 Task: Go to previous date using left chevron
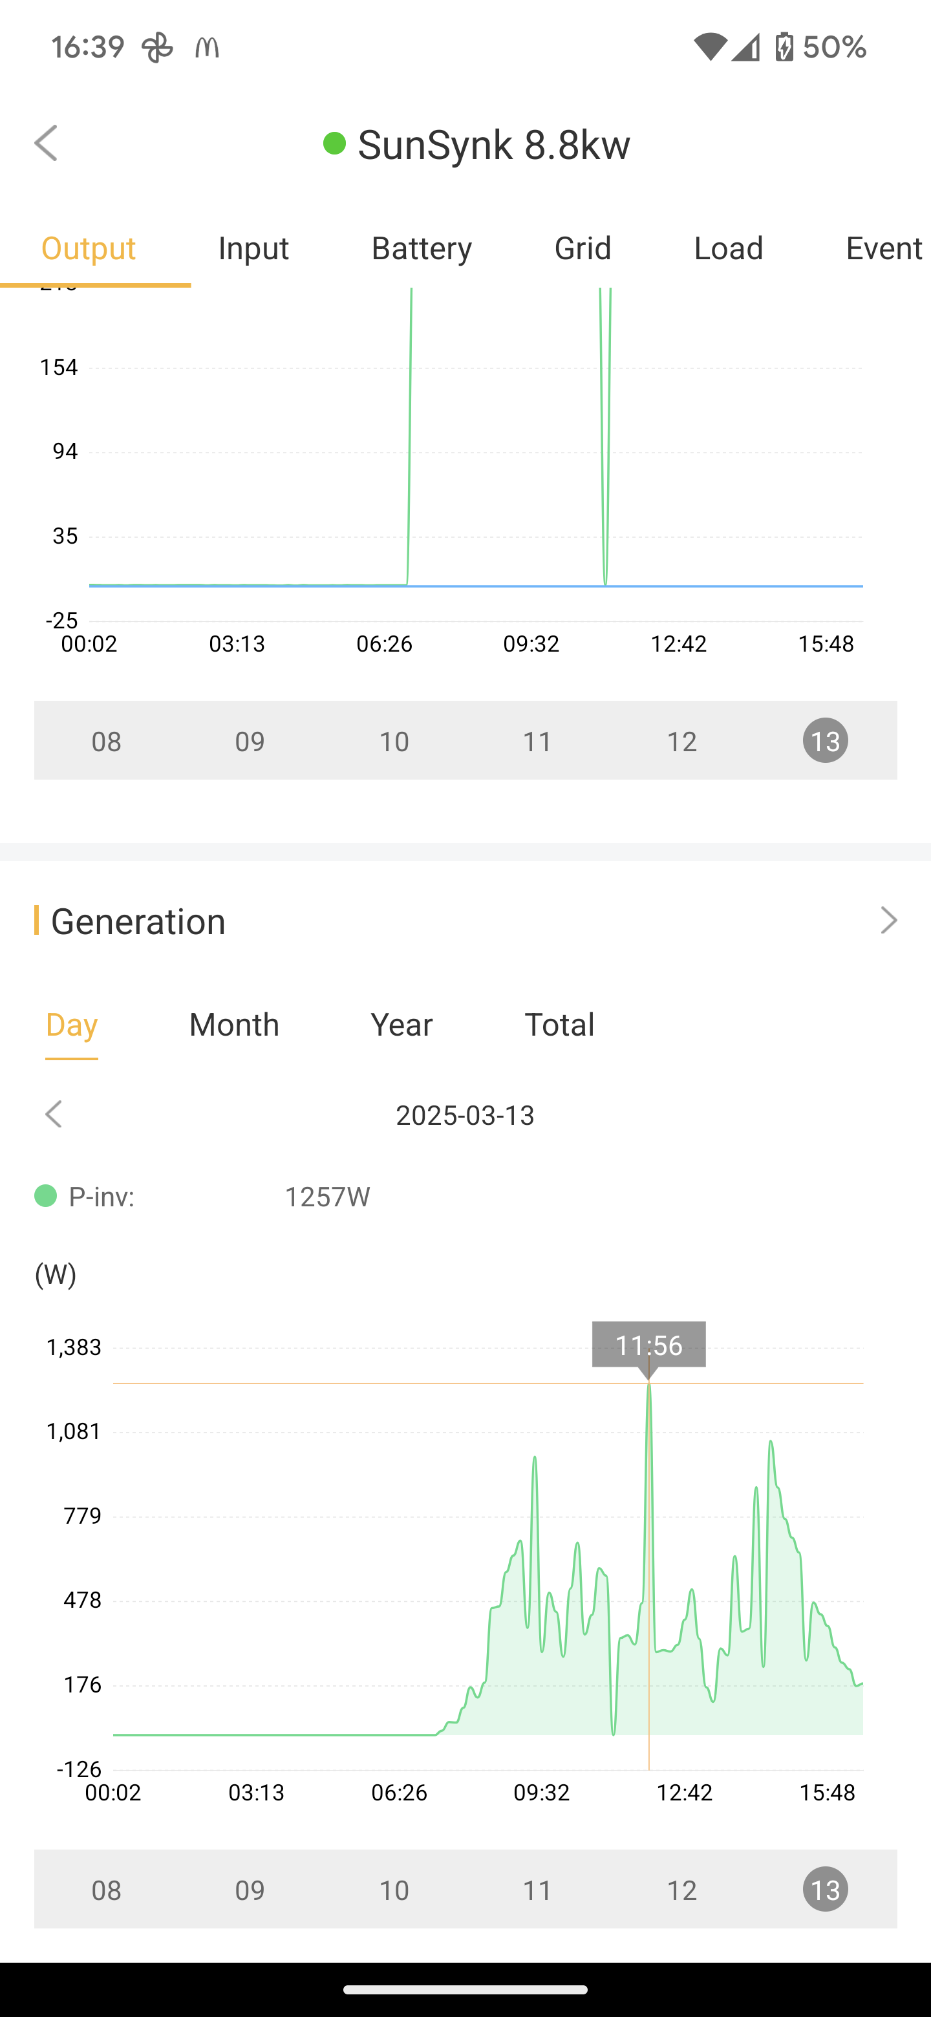point(53,1115)
